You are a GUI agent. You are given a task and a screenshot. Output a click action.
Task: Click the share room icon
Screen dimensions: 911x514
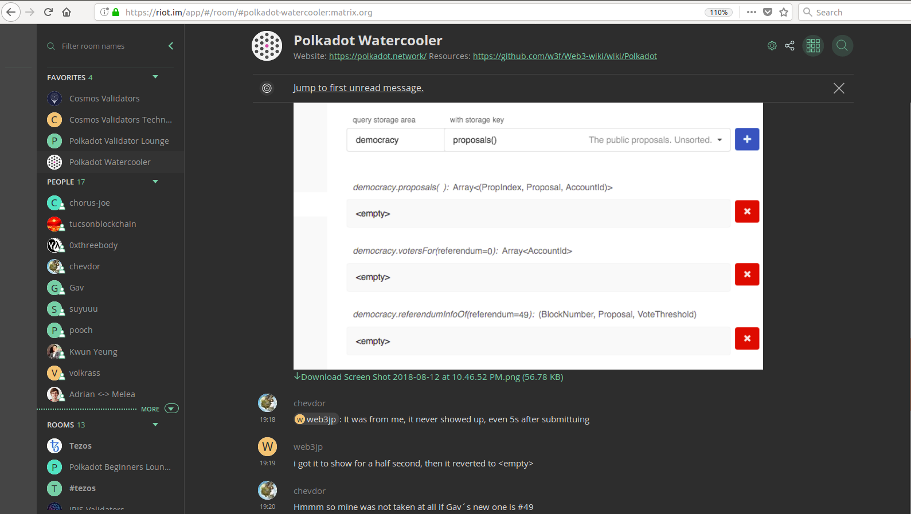(x=789, y=46)
